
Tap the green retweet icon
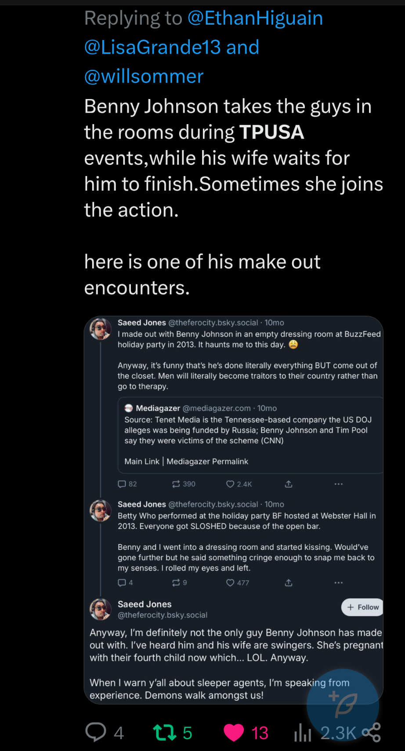(164, 733)
